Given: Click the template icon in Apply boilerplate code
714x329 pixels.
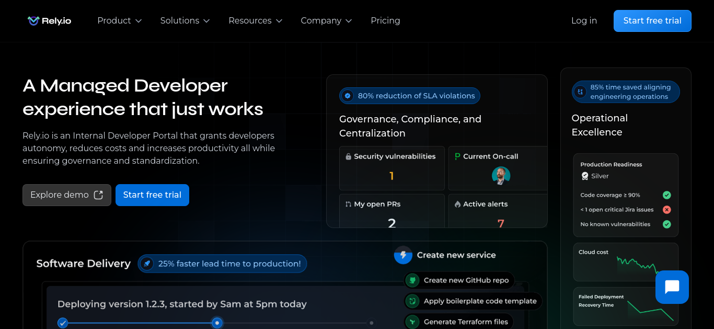Looking at the screenshot, I should (412, 301).
